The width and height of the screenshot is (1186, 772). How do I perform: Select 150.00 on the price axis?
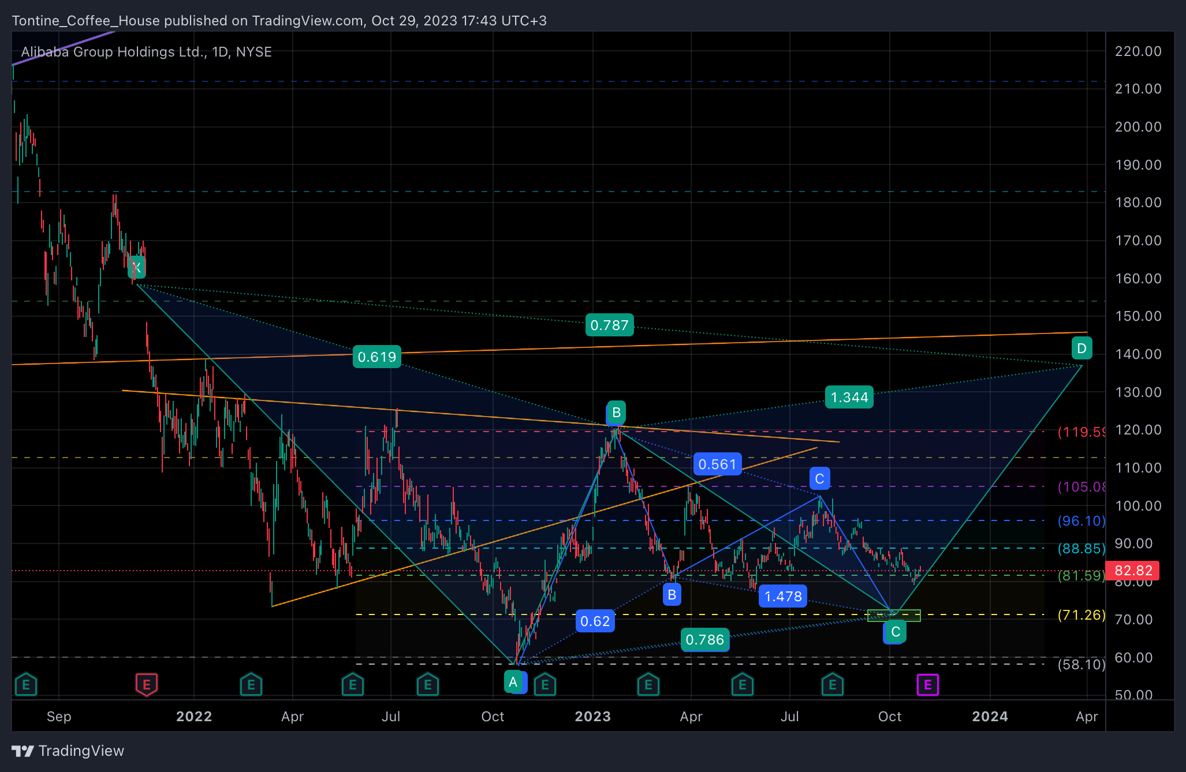click(x=1138, y=316)
